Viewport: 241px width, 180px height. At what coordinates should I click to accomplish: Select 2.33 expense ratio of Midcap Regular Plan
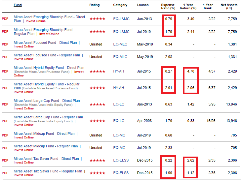169,148
